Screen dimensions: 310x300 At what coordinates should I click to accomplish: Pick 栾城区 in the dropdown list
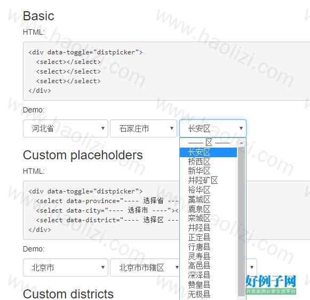click(x=209, y=218)
